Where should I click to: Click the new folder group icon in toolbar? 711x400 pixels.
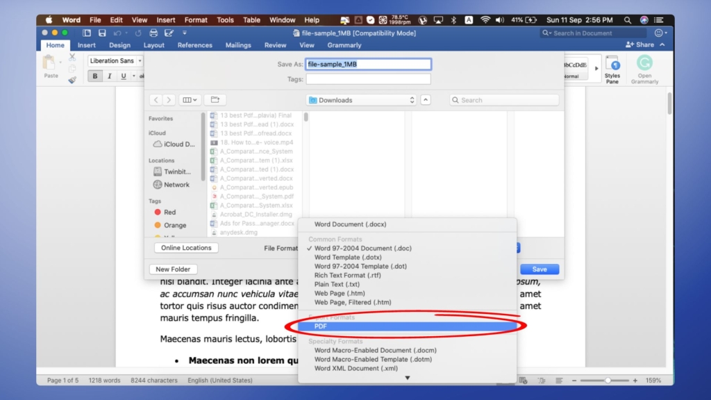tap(215, 100)
